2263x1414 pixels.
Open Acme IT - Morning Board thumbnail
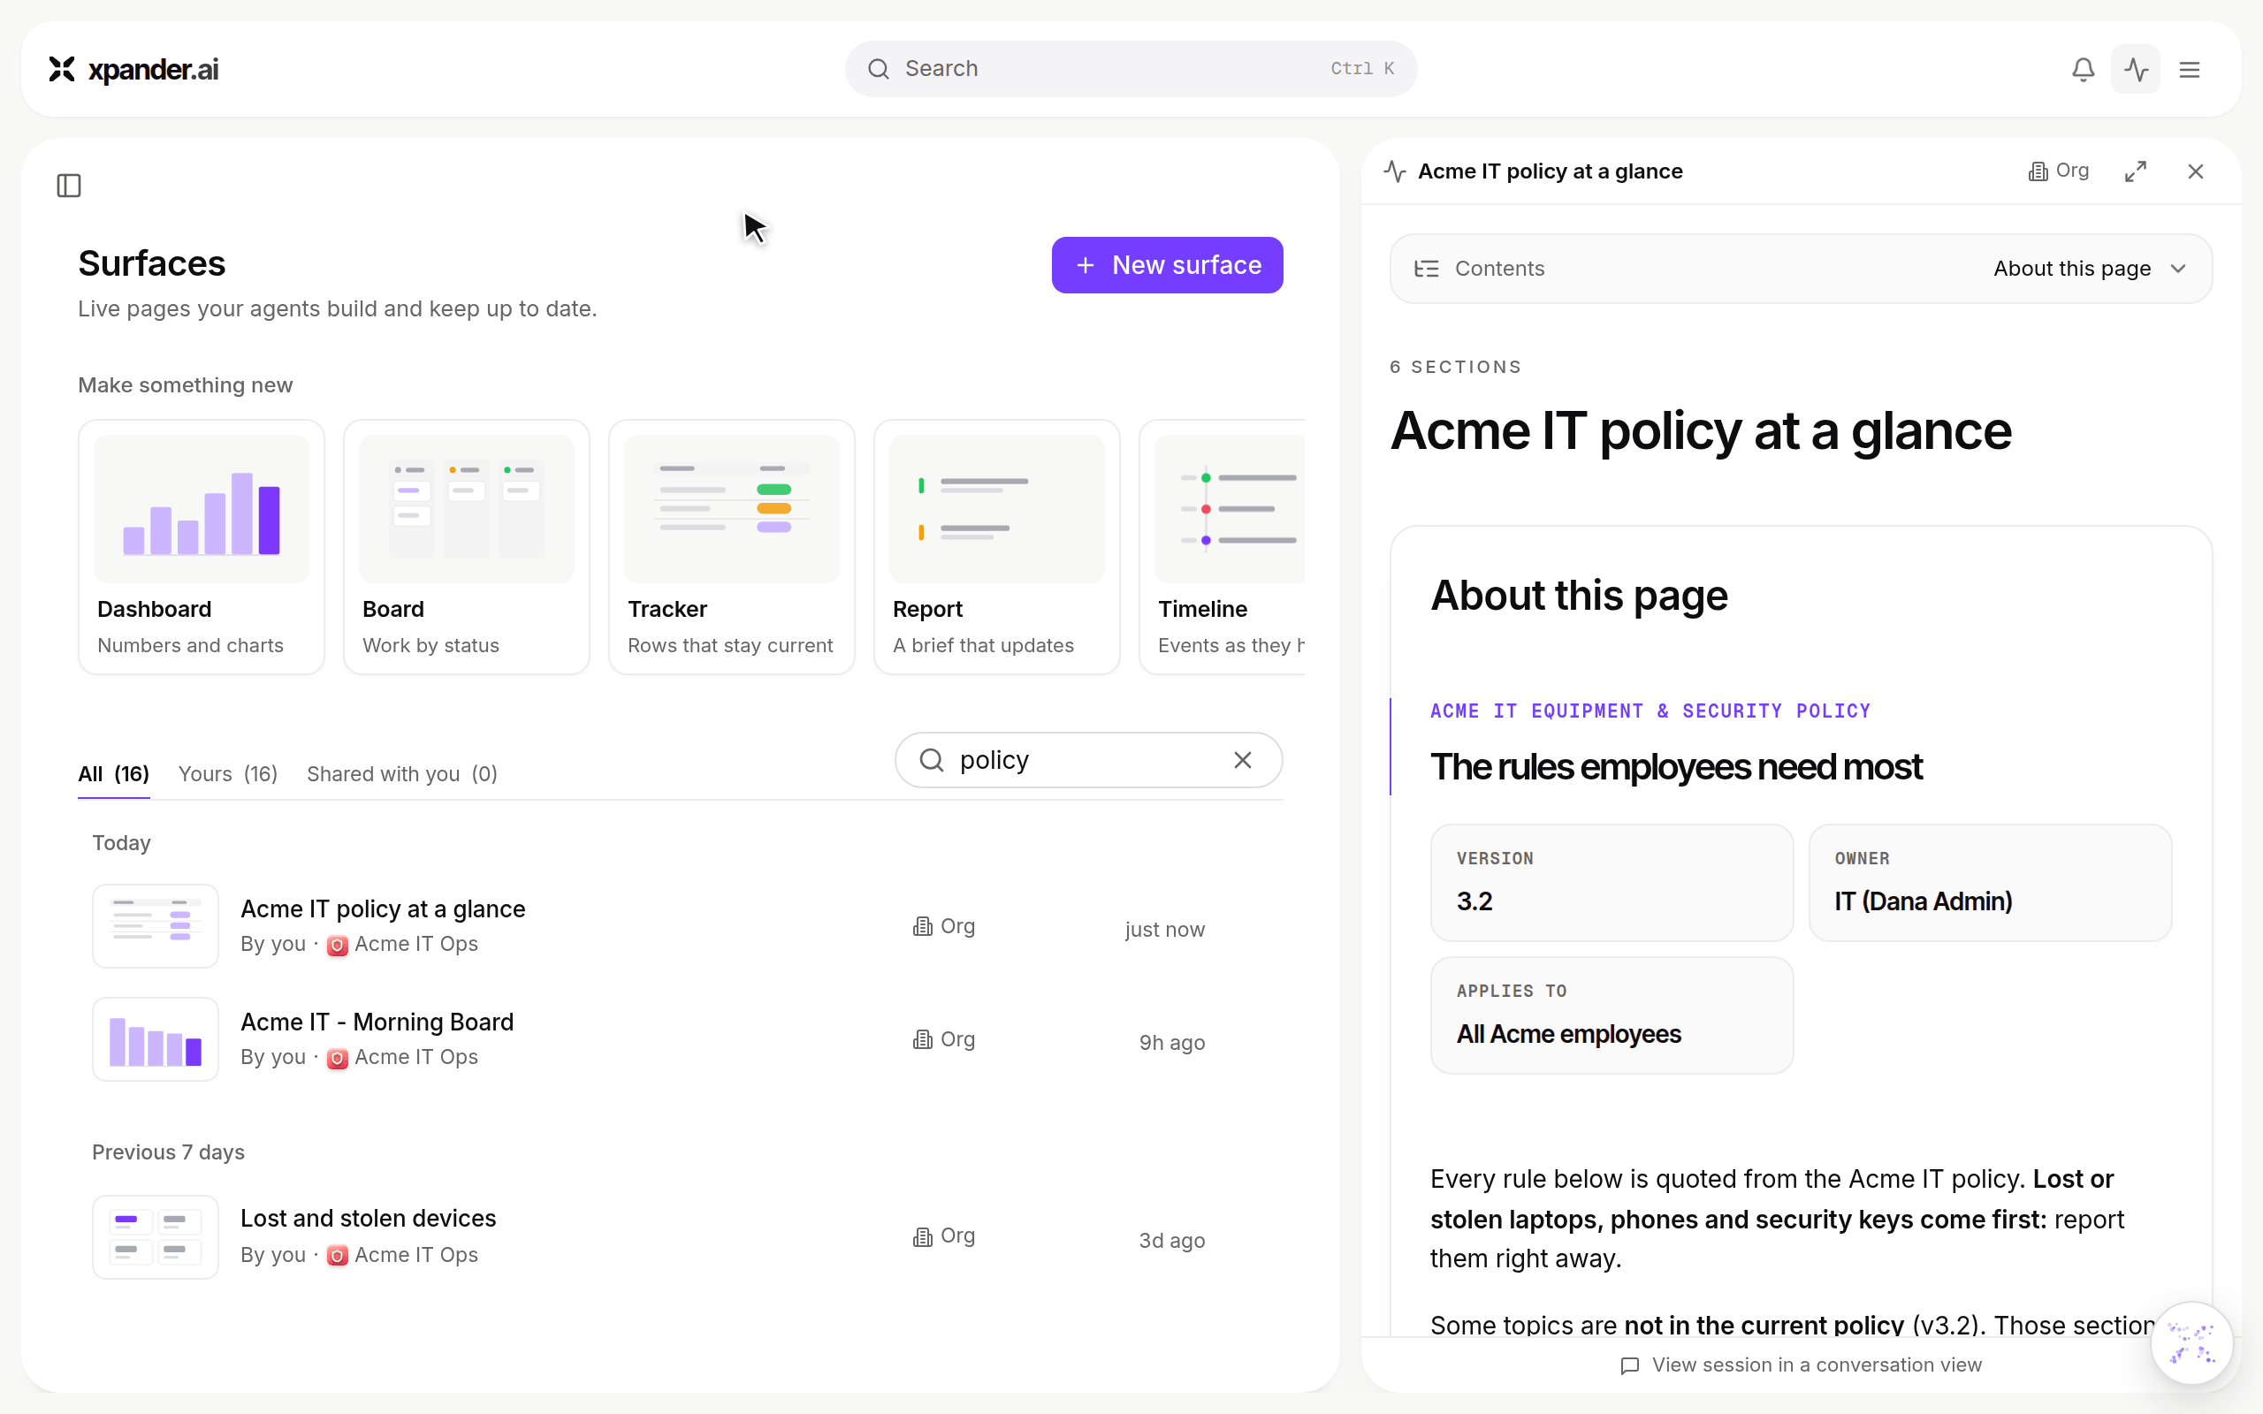coord(156,1039)
